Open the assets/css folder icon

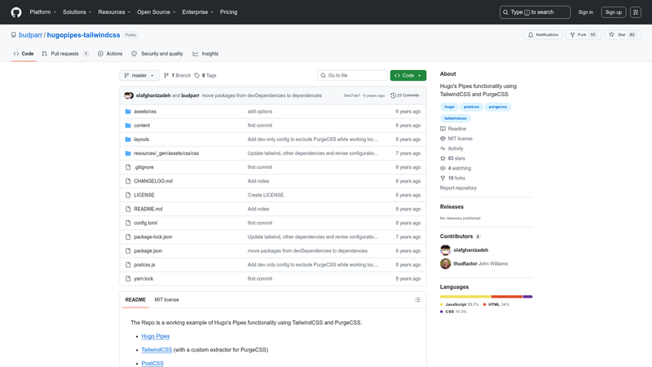click(x=128, y=112)
